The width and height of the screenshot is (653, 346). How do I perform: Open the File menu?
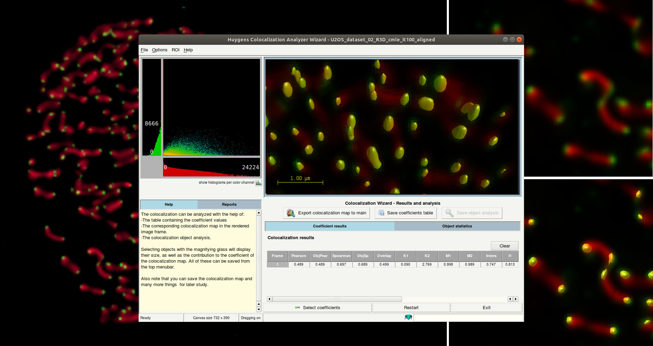144,50
